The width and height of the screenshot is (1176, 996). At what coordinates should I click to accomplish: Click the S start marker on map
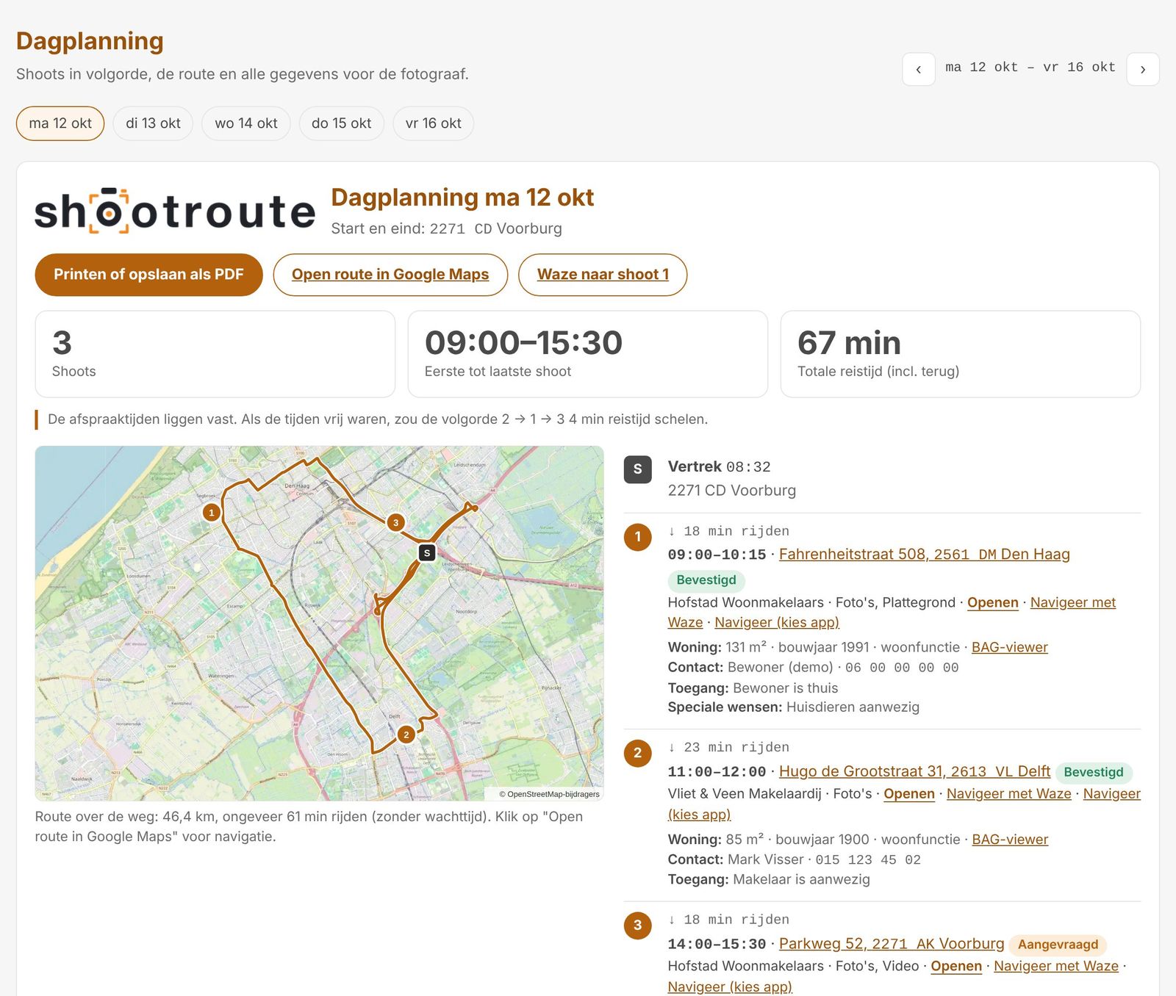427,552
